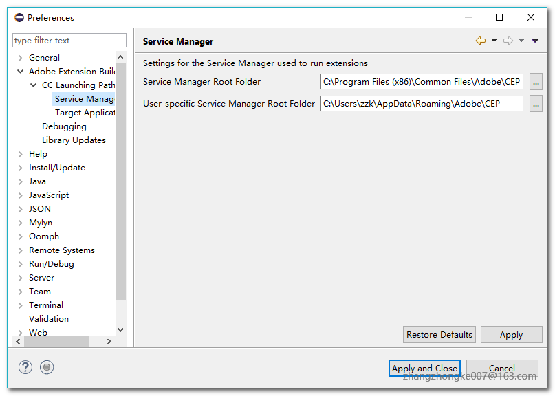
Task: Open the back history dropdown arrow
Action: tap(494, 41)
